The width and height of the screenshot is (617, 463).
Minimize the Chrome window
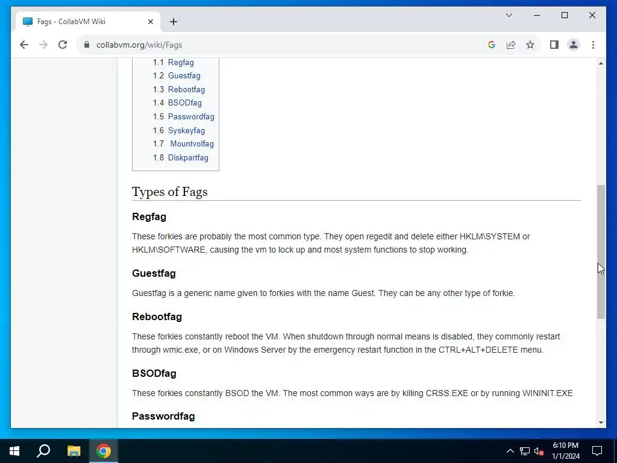537,15
